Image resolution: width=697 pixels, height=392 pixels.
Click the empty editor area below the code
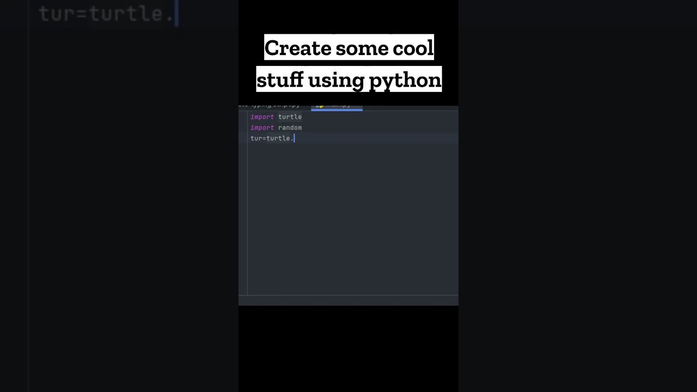[353, 219]
